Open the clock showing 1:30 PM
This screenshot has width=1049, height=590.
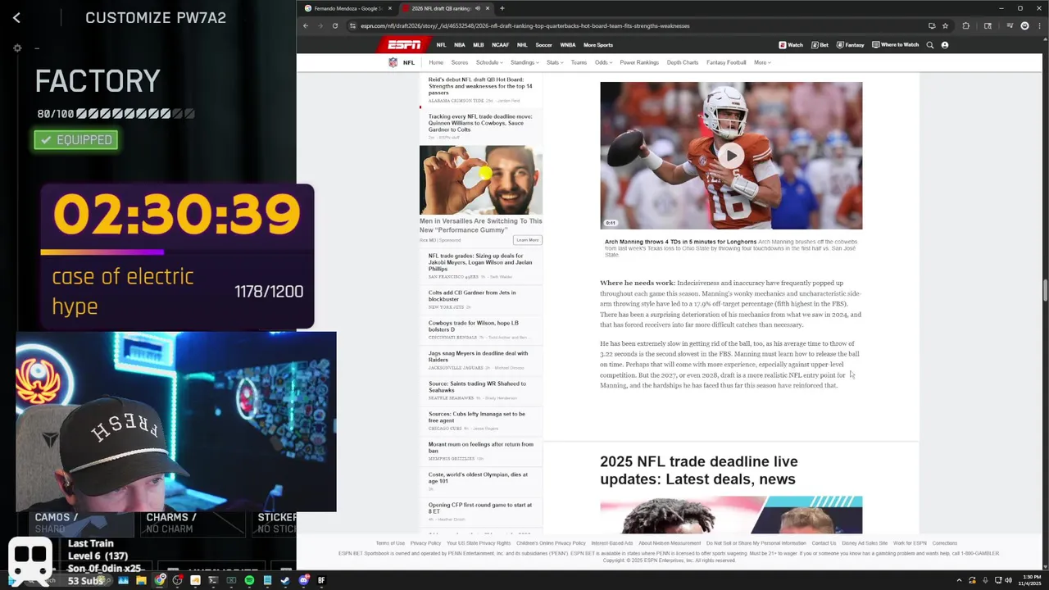1029,580
